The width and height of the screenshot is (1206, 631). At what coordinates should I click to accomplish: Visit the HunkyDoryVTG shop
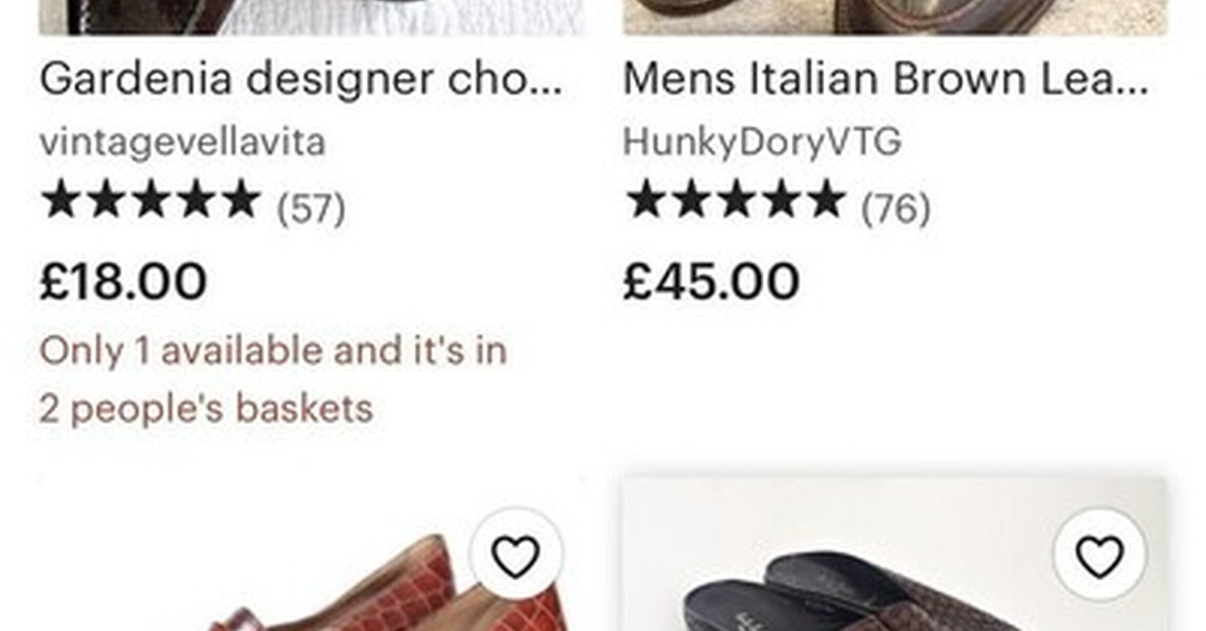tap(762, 141)
